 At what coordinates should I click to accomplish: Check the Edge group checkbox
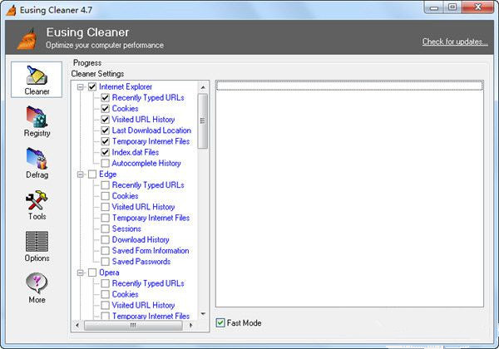coord(92,174)
